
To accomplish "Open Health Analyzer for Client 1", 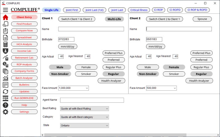I will click(x=111, y=81).
